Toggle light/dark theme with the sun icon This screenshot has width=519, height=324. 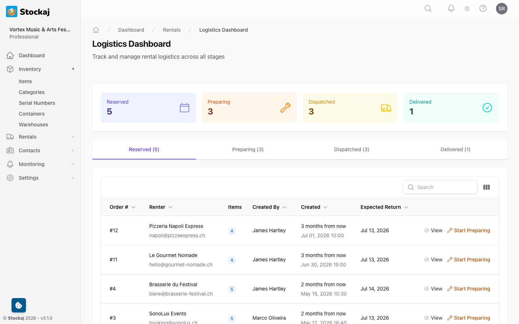tap(467, 8)
